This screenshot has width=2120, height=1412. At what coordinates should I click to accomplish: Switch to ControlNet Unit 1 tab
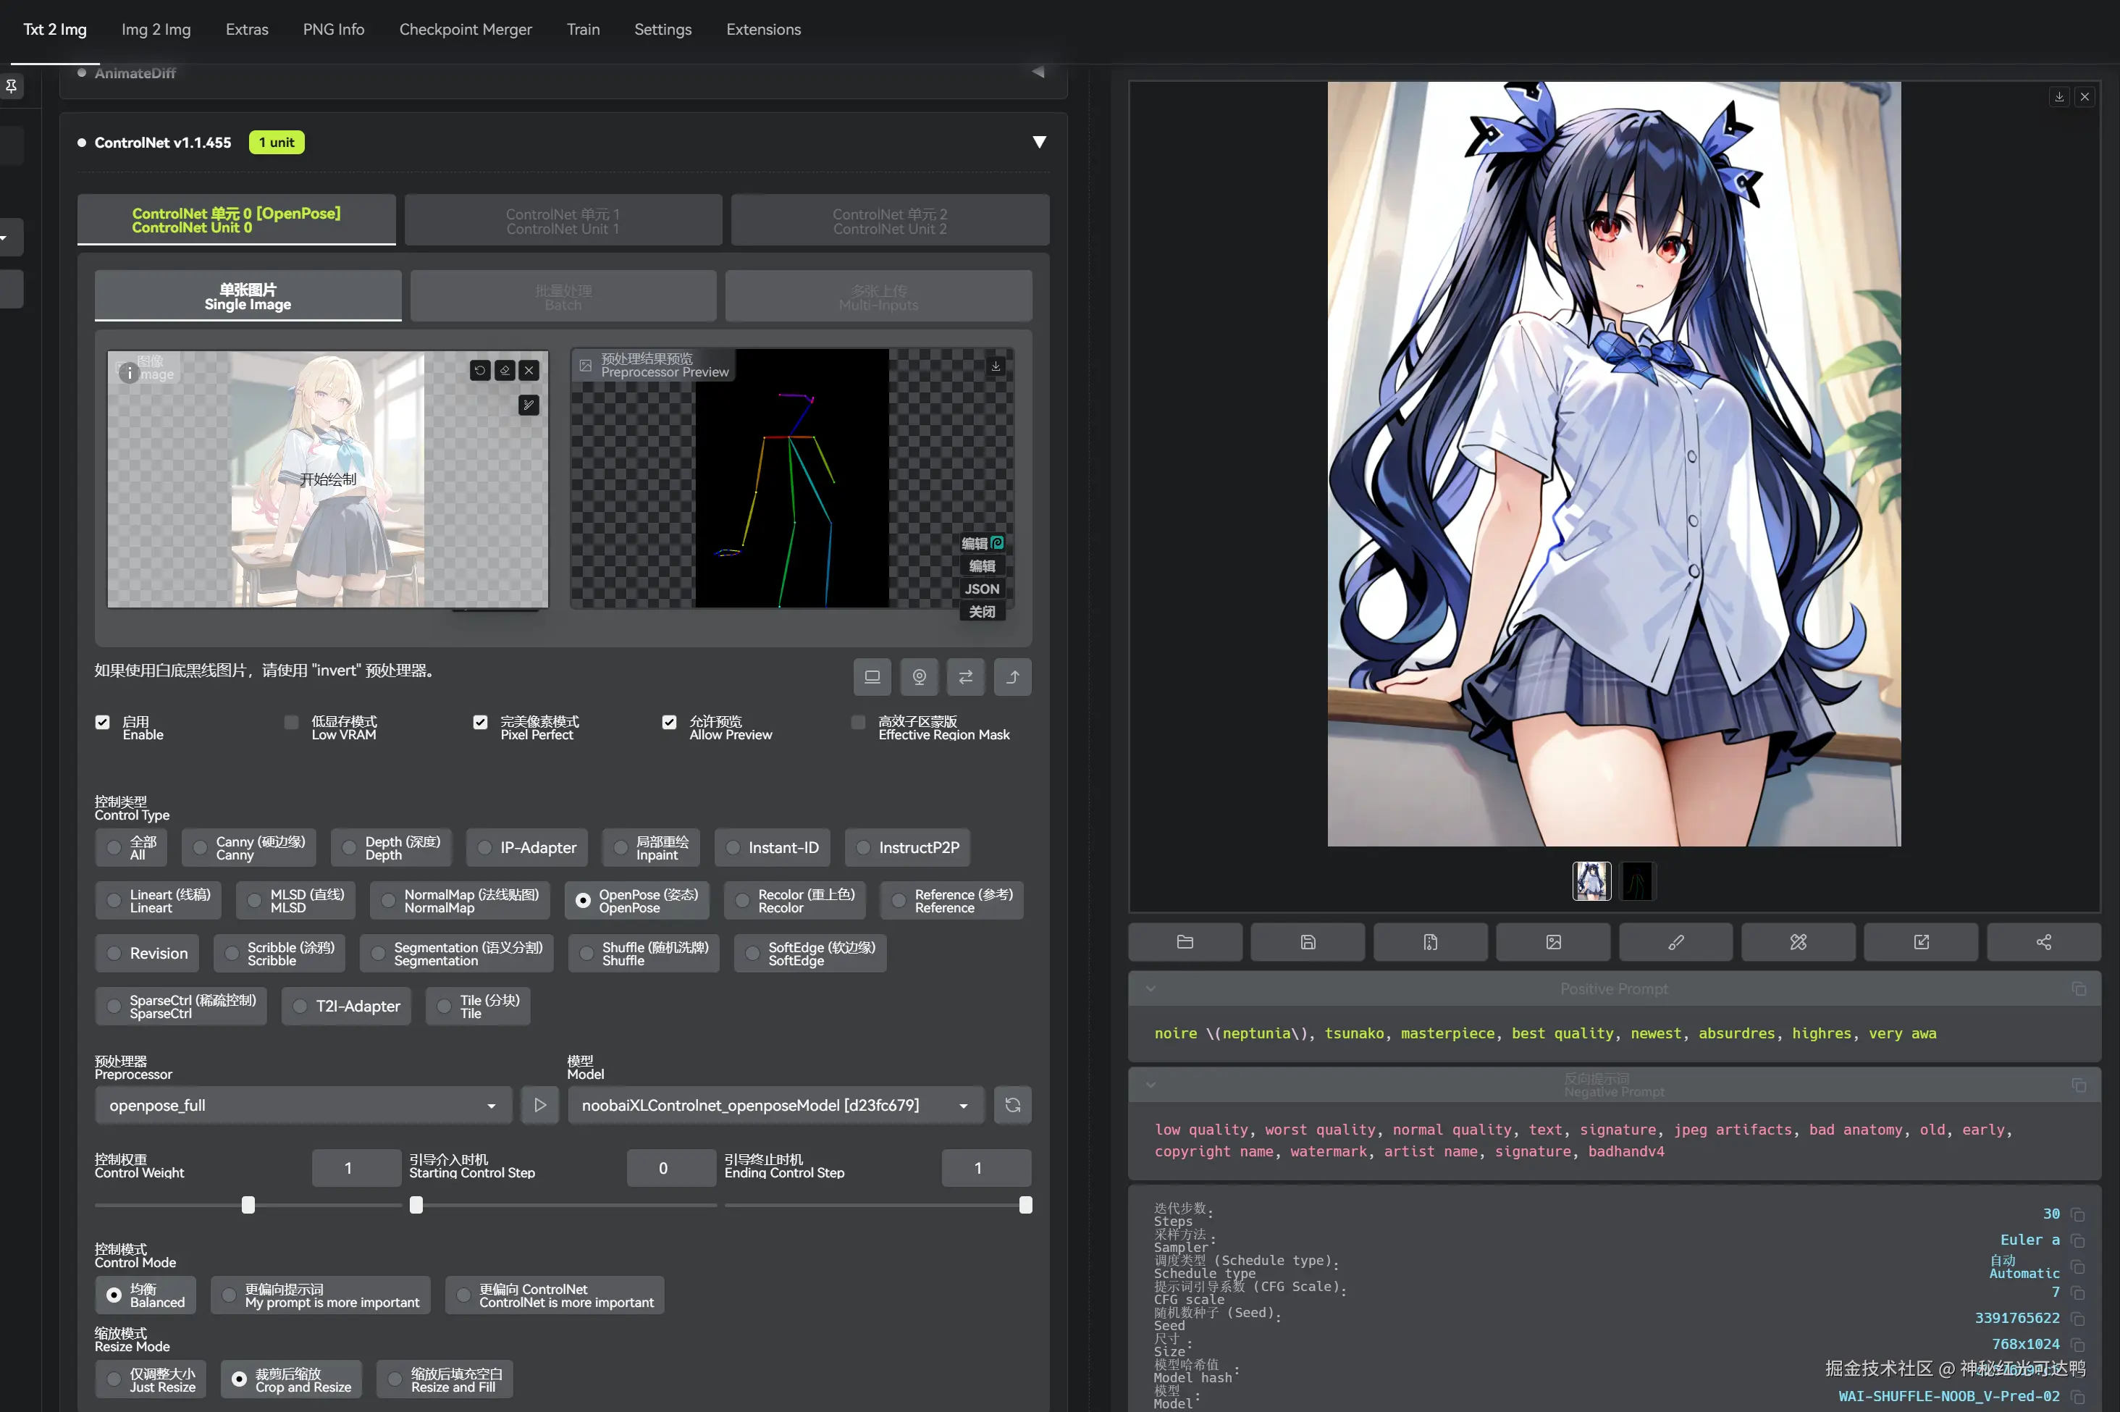pos(563,221)
